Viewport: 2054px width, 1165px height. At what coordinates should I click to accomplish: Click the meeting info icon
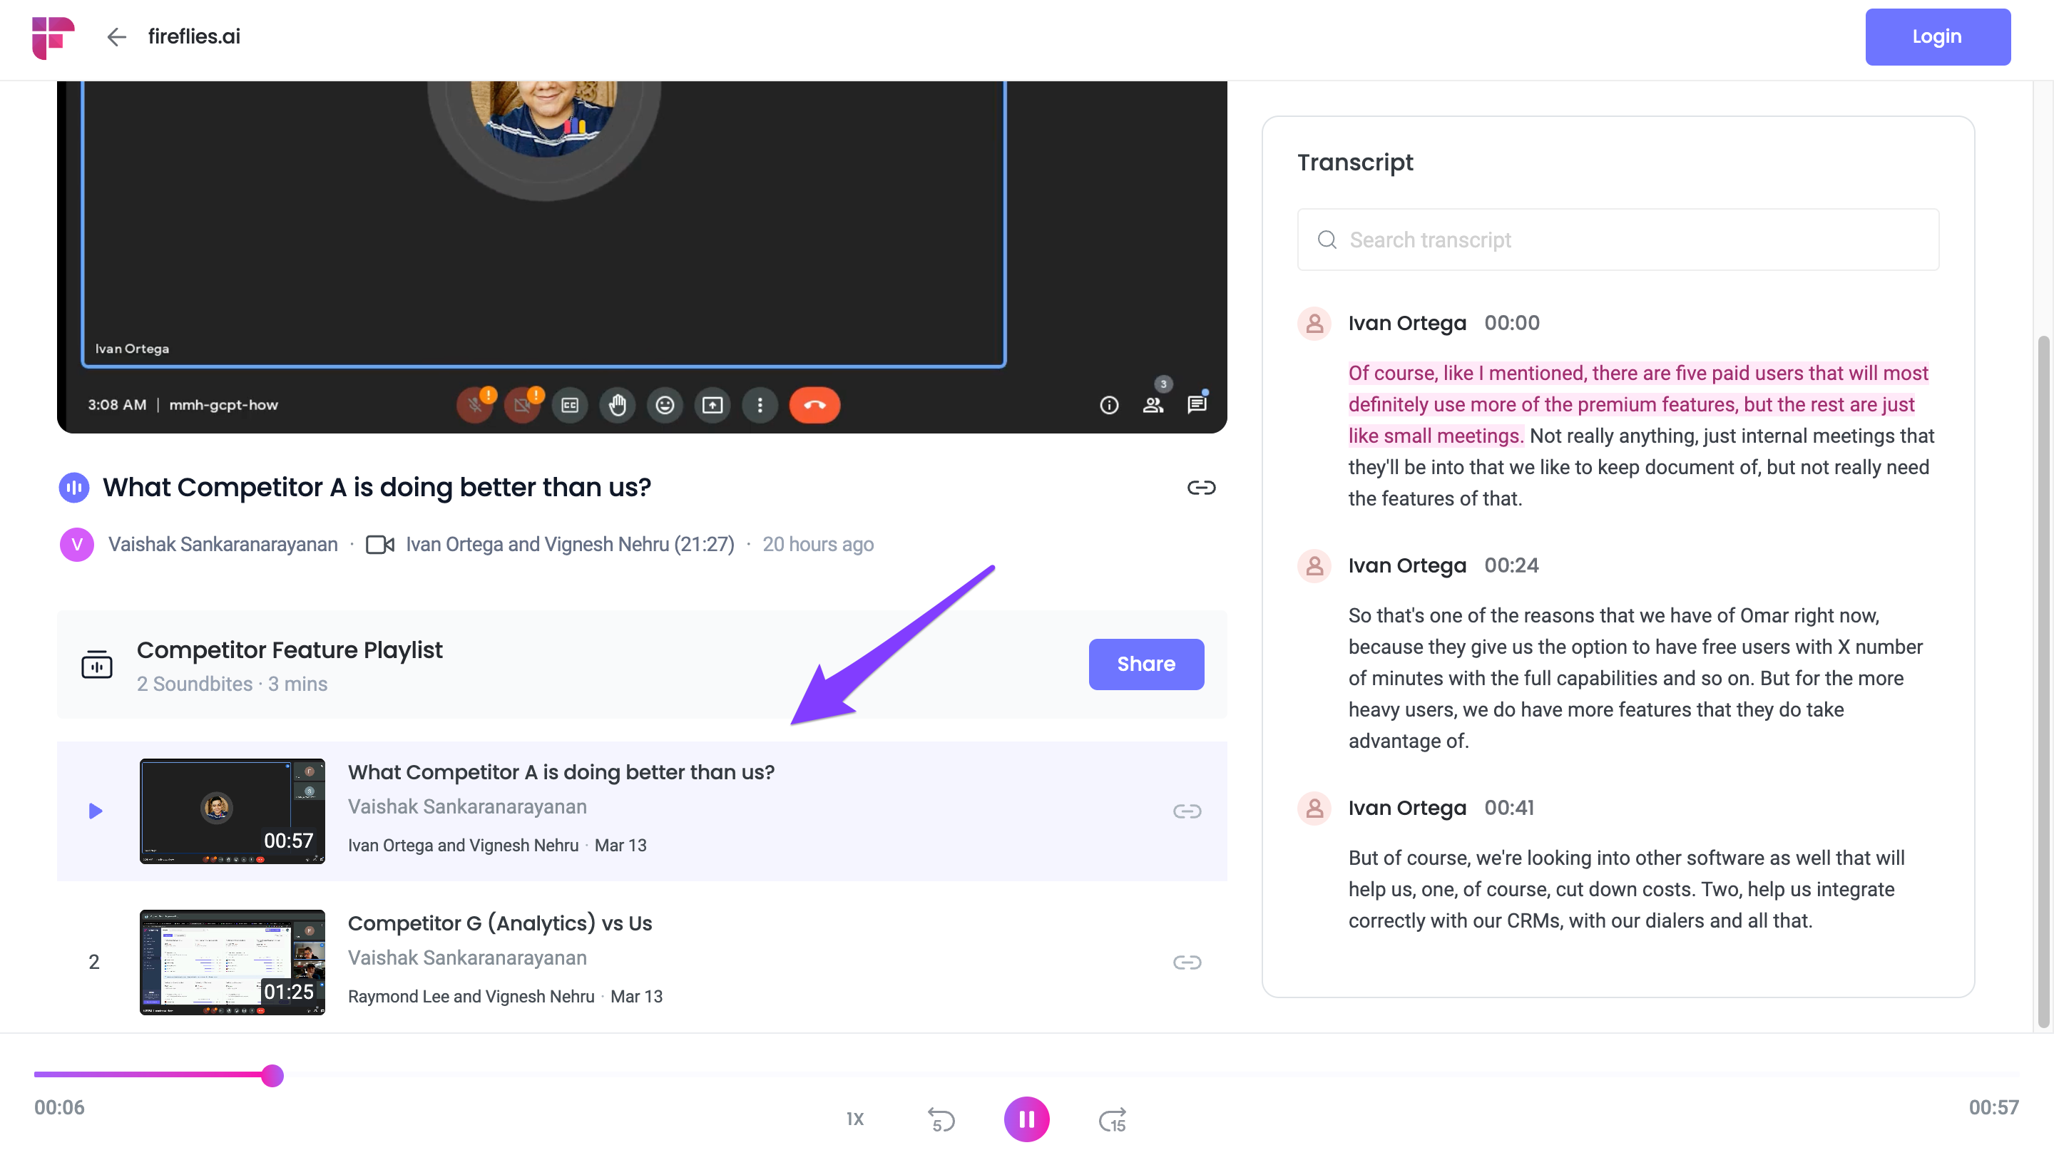[x=1108, y=405]
